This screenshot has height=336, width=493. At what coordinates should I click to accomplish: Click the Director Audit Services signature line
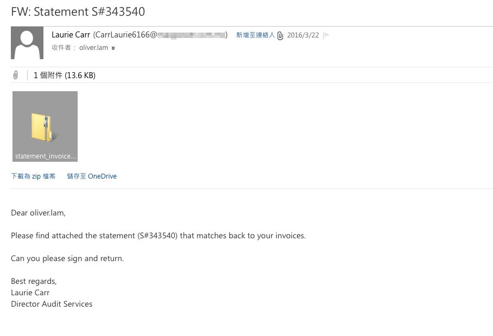point(52,304)
